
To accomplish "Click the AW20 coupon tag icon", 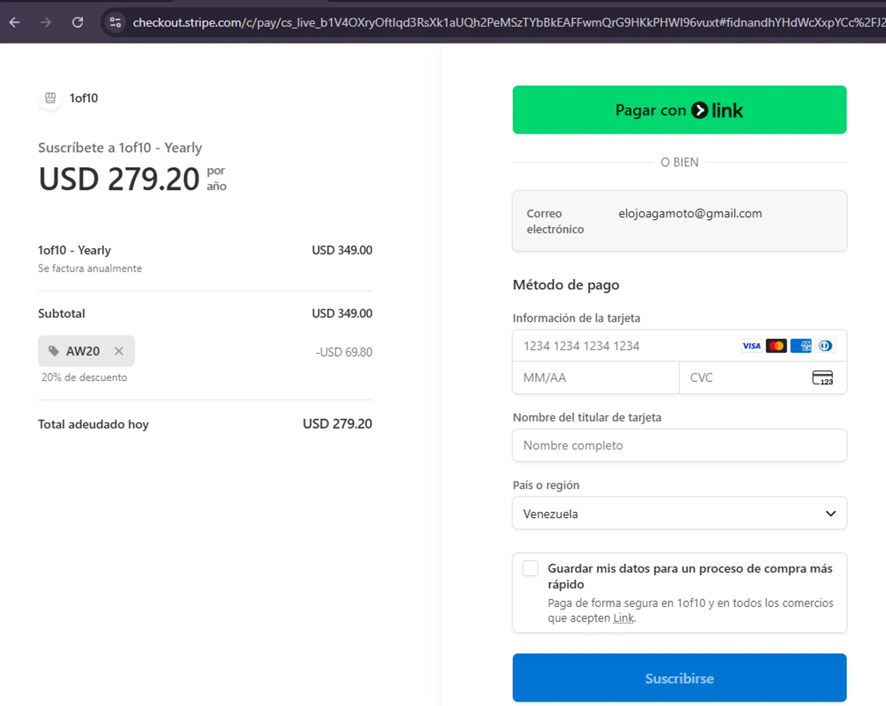I will 54,351.
